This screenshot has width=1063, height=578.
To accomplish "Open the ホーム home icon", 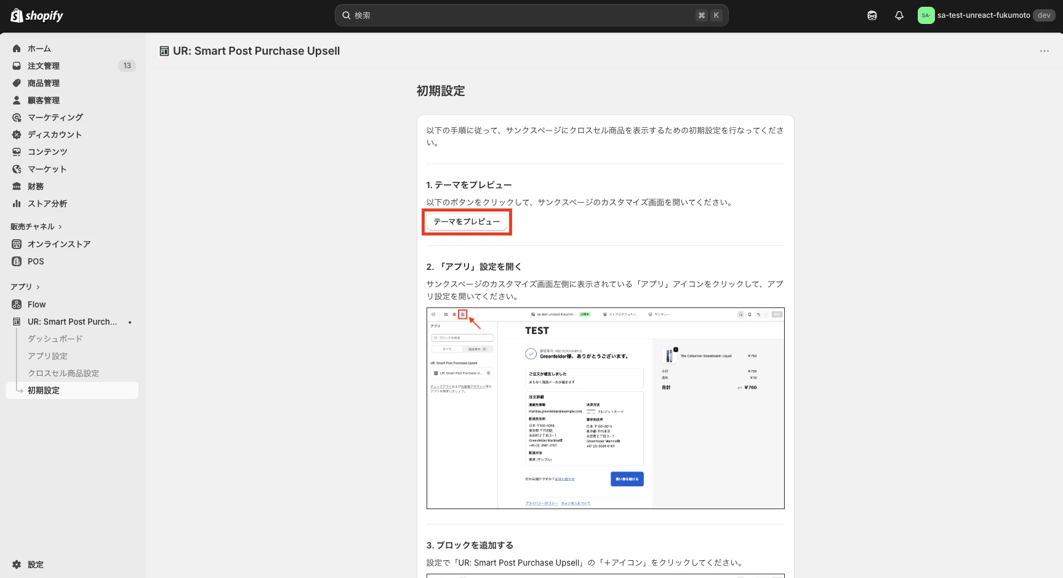I will click(x=17, y=49).
